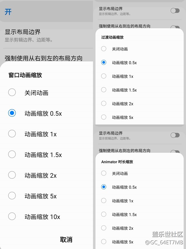This screenshot has height=249, width=186.
Task: Choose 动画缩放 5x under 过渡动画缩放
Action: pyautogui.click(x=104, y=117)
